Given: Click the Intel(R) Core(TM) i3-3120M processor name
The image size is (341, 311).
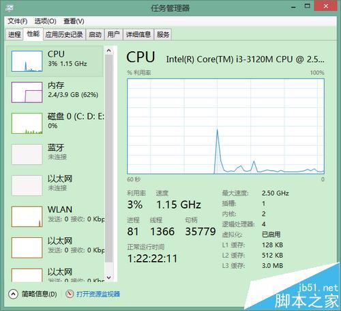Looking at the screenshot, I should [245, 59].
